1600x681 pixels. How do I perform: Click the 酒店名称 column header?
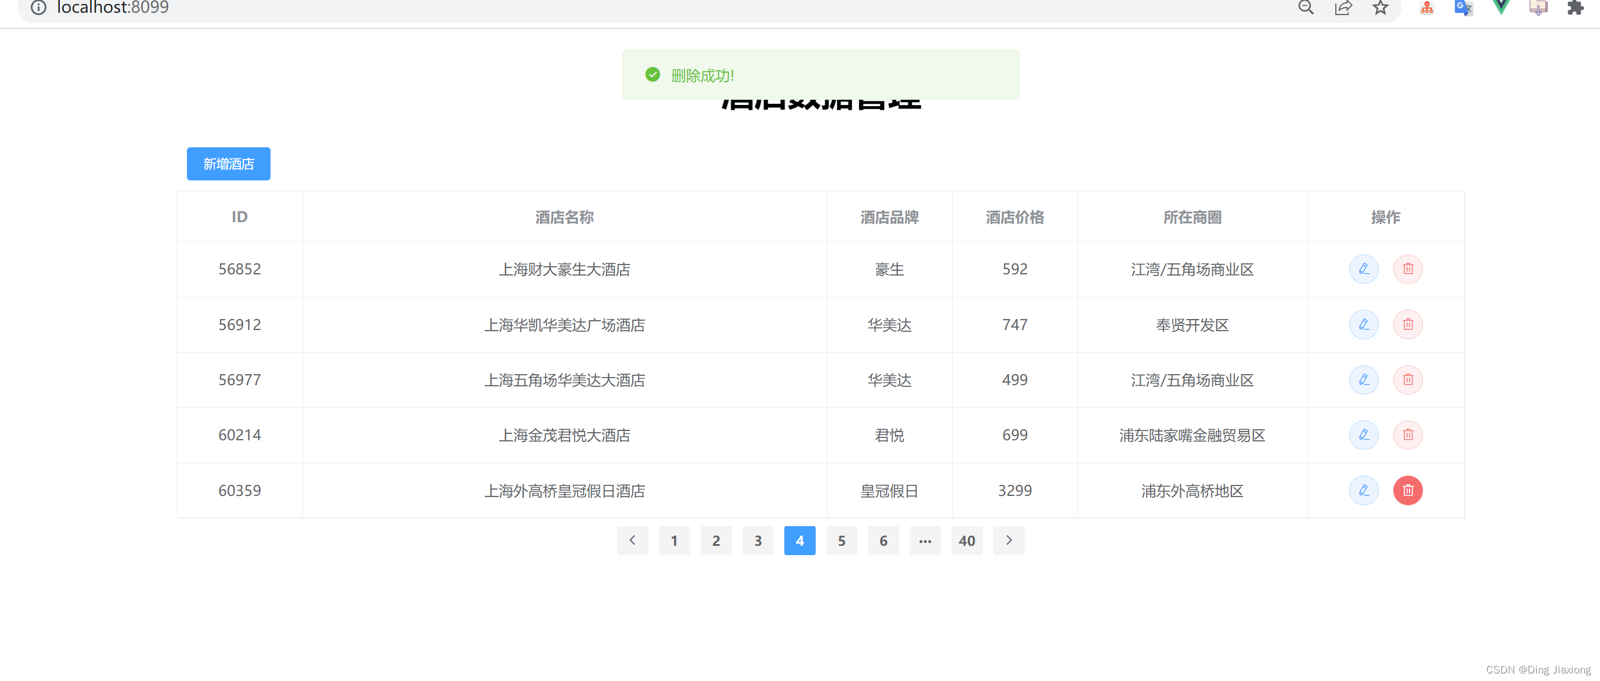(565, 218)
